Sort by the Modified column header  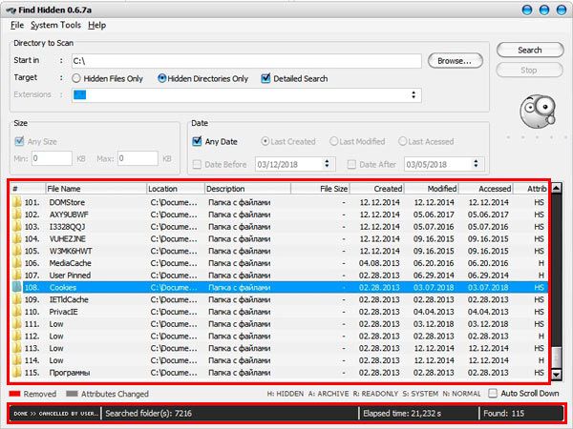coord(432,189)
